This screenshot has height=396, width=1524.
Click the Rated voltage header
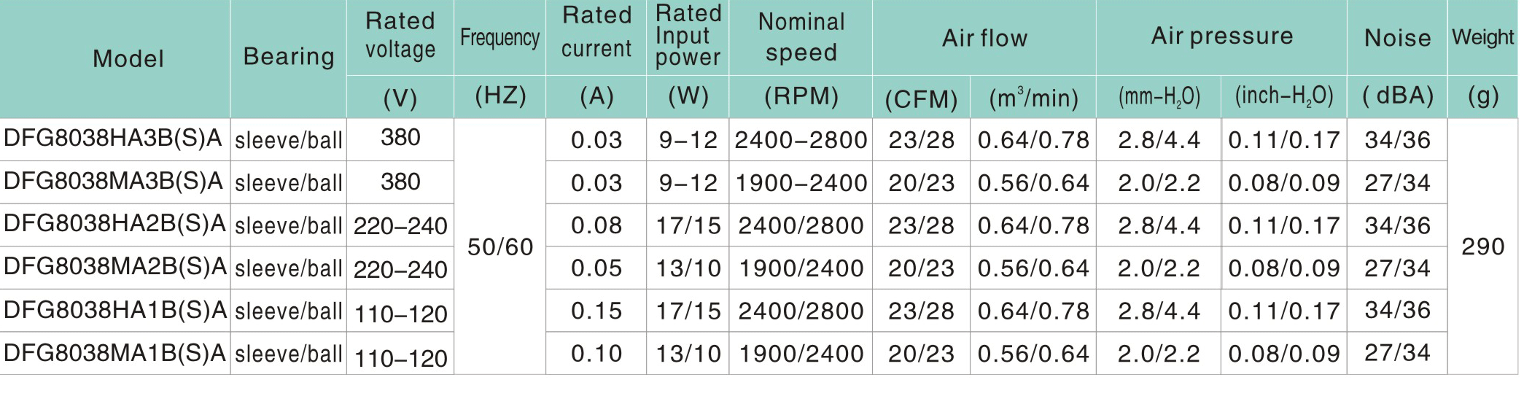[400, 35]
